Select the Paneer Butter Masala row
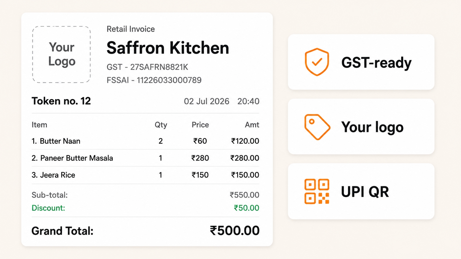Screen dimensions: 461x259 click(x=145, y=158)
